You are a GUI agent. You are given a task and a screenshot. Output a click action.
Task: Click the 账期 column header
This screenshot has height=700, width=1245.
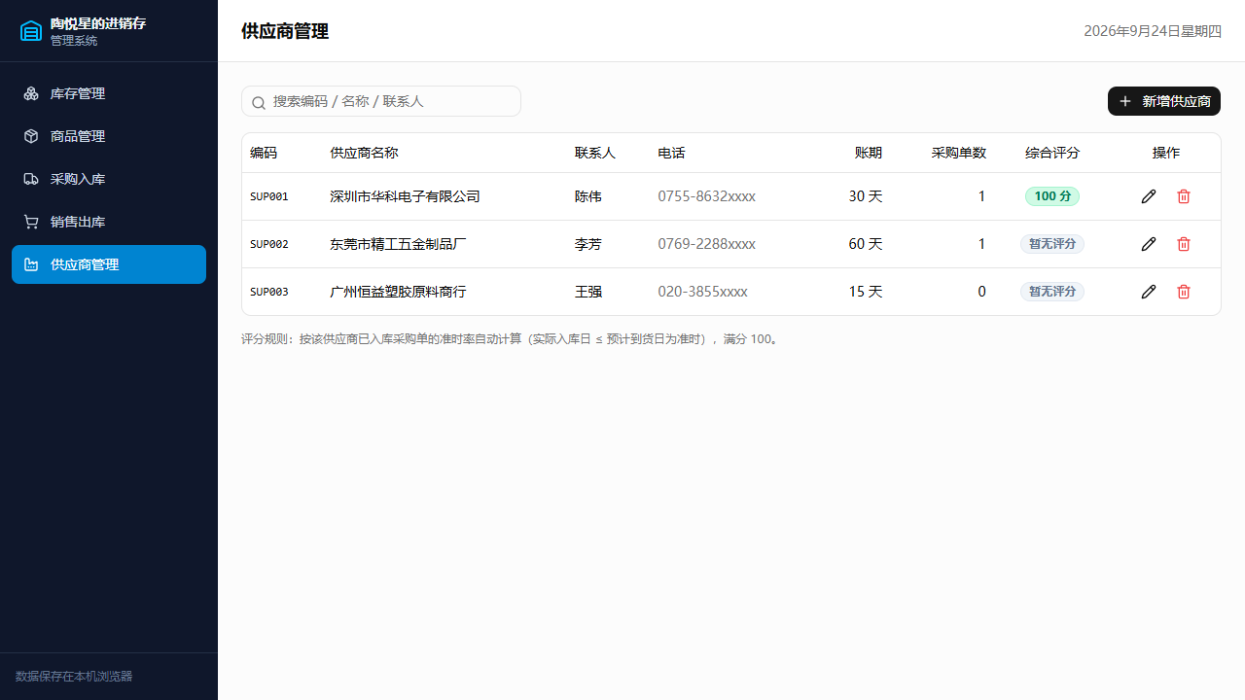[869, 153]
